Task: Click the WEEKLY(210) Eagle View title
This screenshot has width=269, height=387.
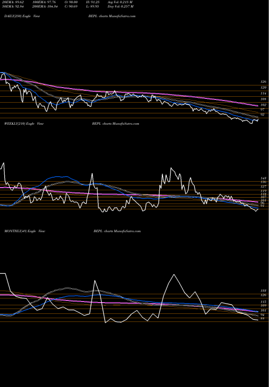Action: tap(24, 124)
